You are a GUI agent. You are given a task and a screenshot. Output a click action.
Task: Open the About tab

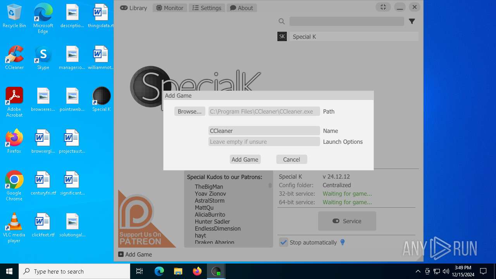pyautogui.click(x=241, y=8)
